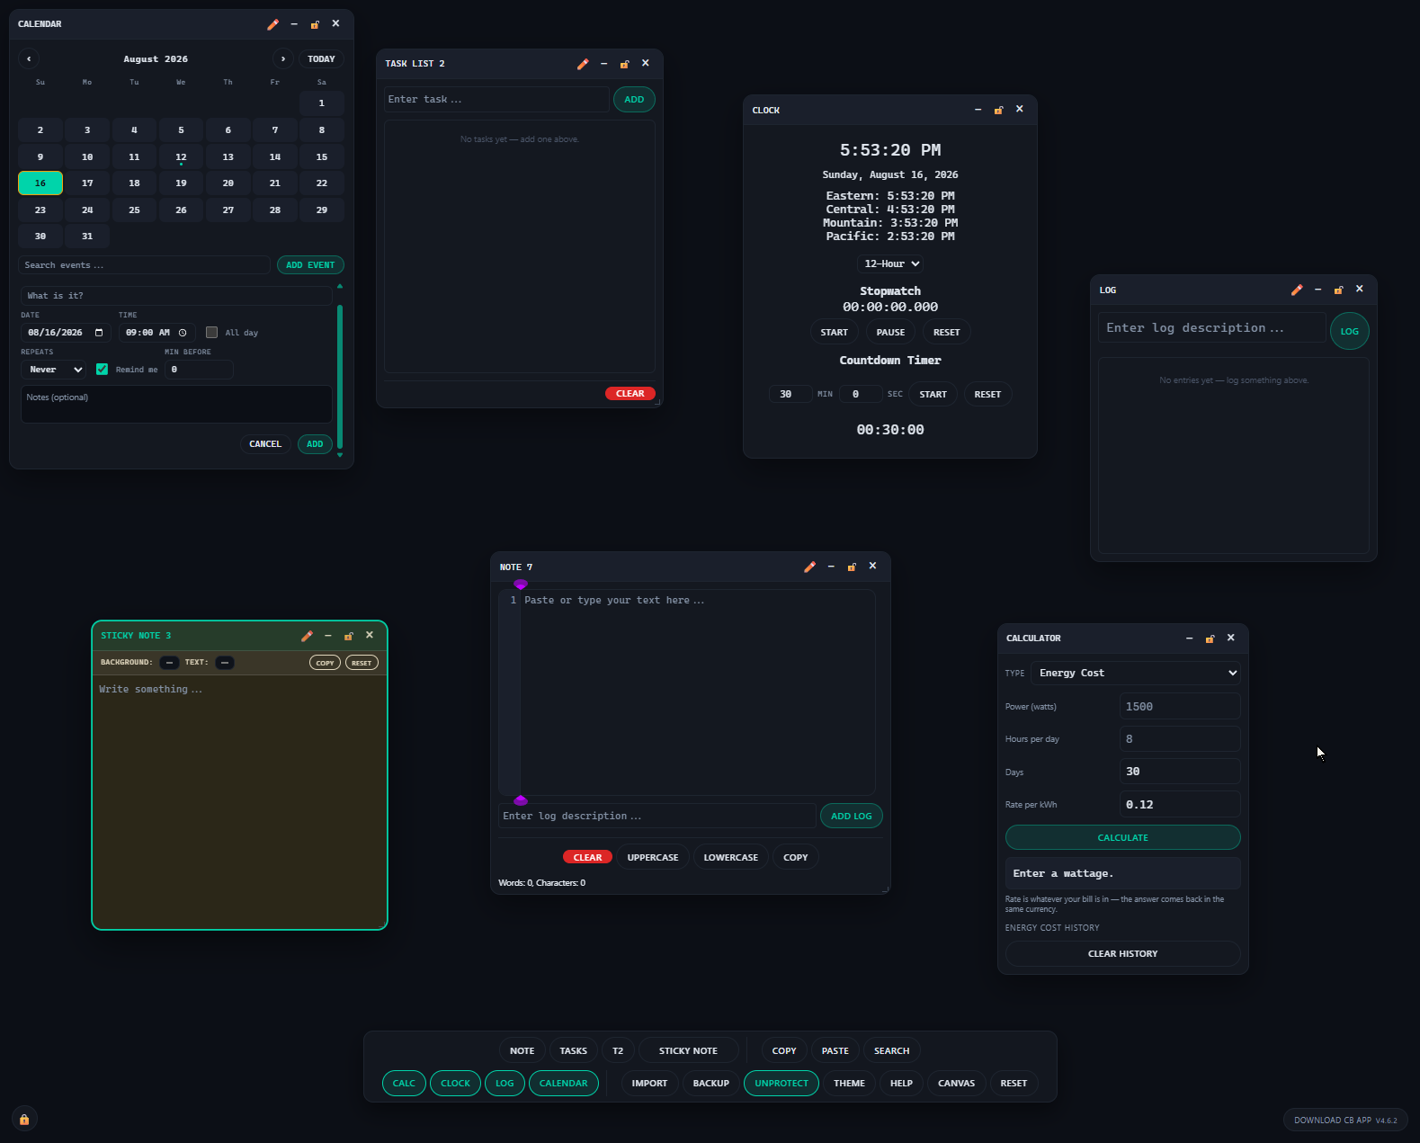Click STICKY NOTE in the bottom toolbar
1420x1143 pixels.
(x=688, y=1051)
